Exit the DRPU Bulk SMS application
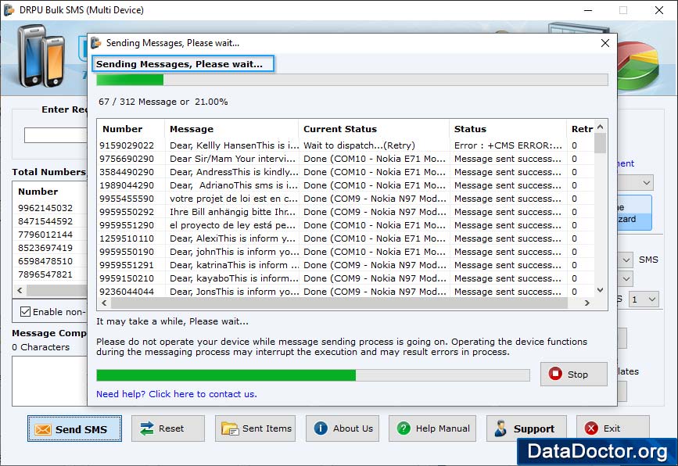Image resolution: width=678 pixels, height=466 pixels. click(613, 428)
